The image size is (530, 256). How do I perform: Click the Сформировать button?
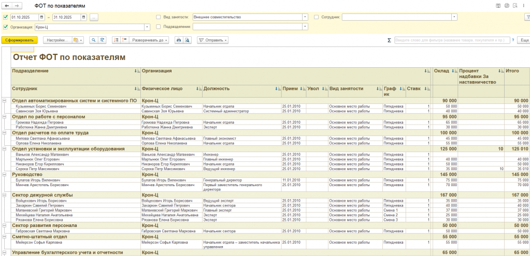(20, 40)
